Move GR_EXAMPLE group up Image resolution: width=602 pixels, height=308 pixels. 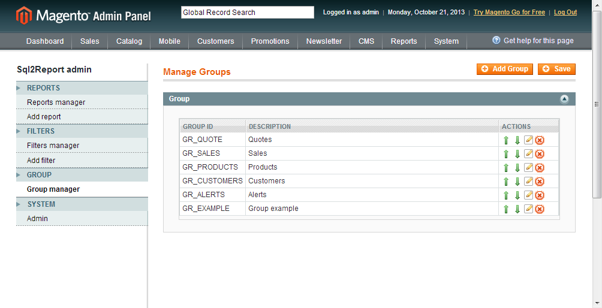506,209
